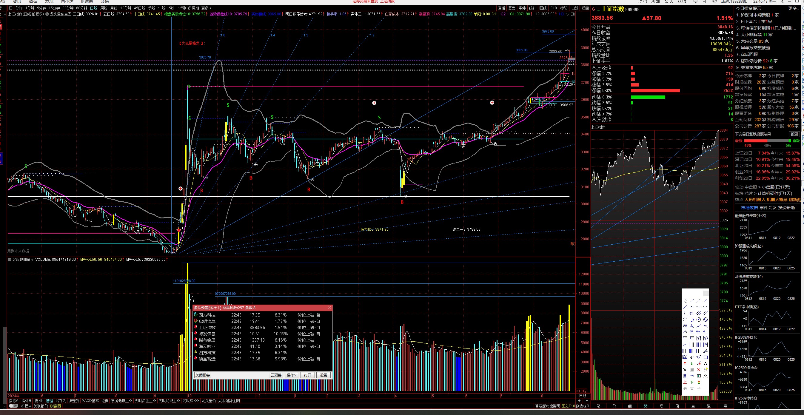This screenshot has width=804, height=415.
Task: Choose the red up-arrow marker tool
Action: pos(685,363)
